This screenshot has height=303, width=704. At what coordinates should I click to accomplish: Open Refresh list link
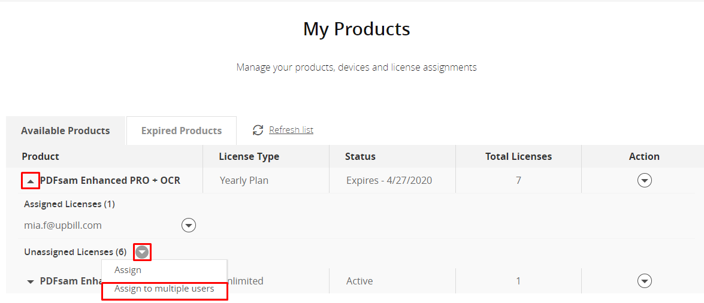[x=291, y=130]
